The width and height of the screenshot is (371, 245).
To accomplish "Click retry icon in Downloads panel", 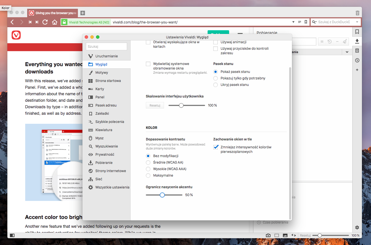I will click(330, 42).
